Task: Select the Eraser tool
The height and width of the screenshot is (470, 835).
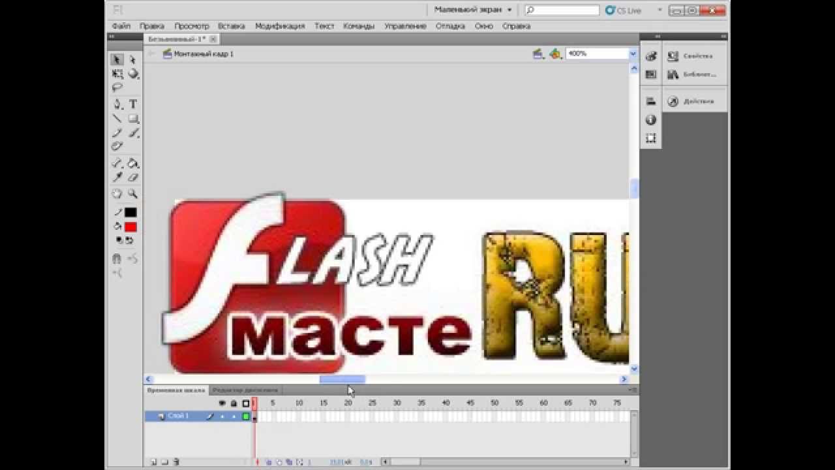Action: (133, 177)
